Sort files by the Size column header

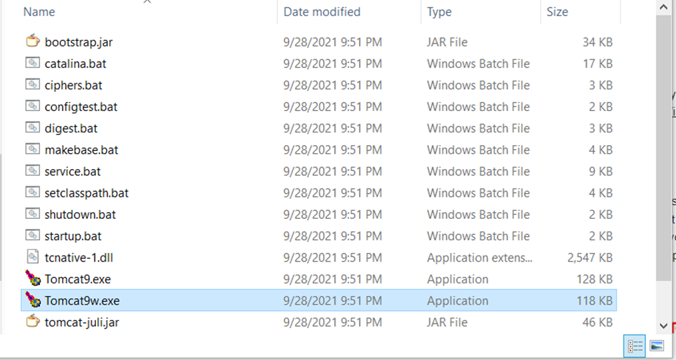coord(557,11)
